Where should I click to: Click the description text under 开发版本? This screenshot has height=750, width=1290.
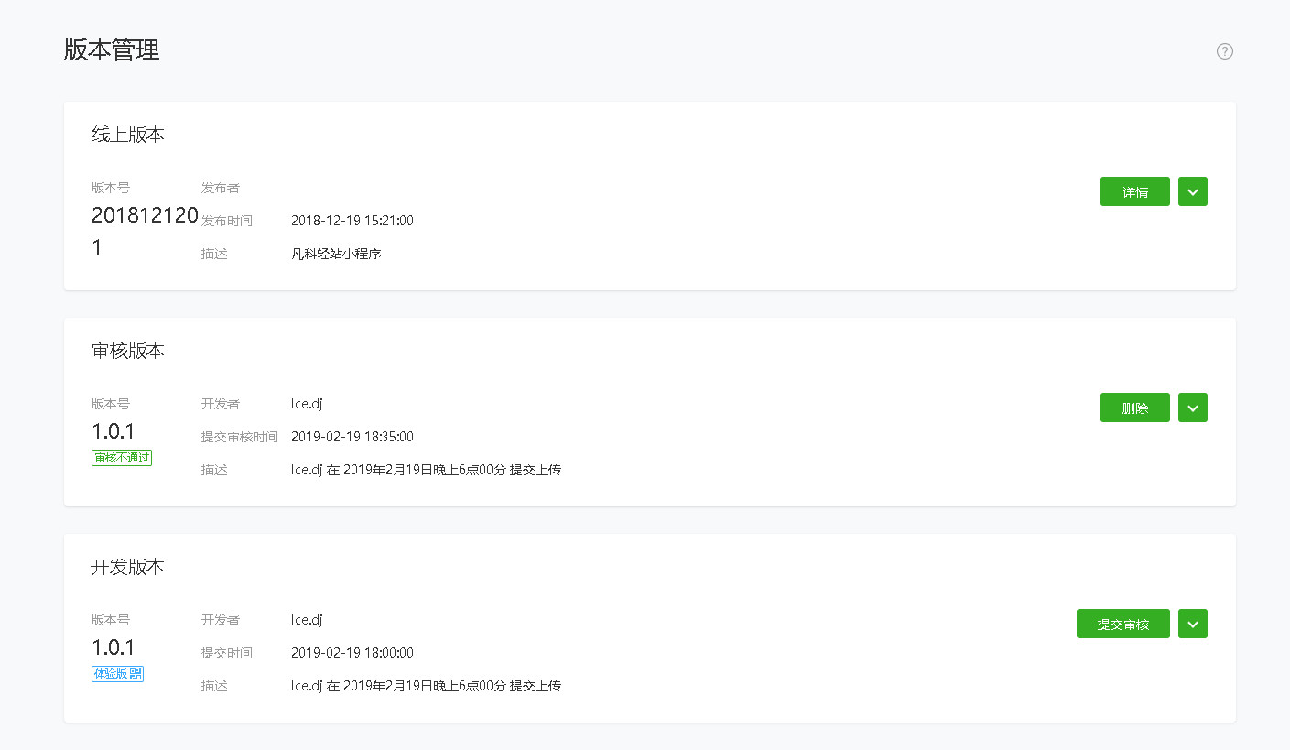426,686
